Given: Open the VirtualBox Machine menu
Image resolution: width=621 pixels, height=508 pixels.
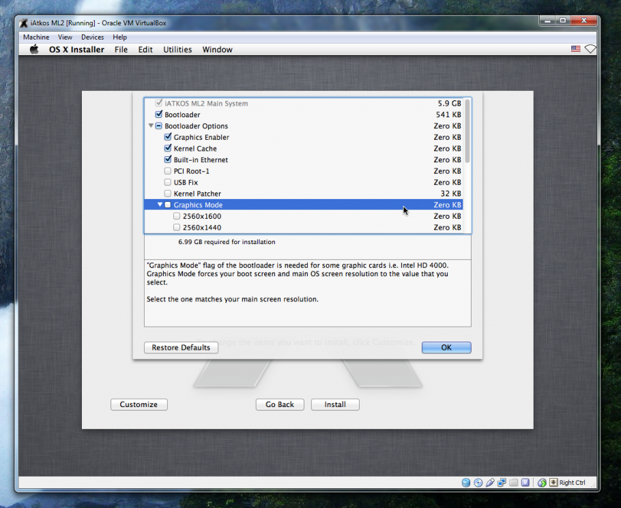Looking at the screenshot, I should coord(36,38).
